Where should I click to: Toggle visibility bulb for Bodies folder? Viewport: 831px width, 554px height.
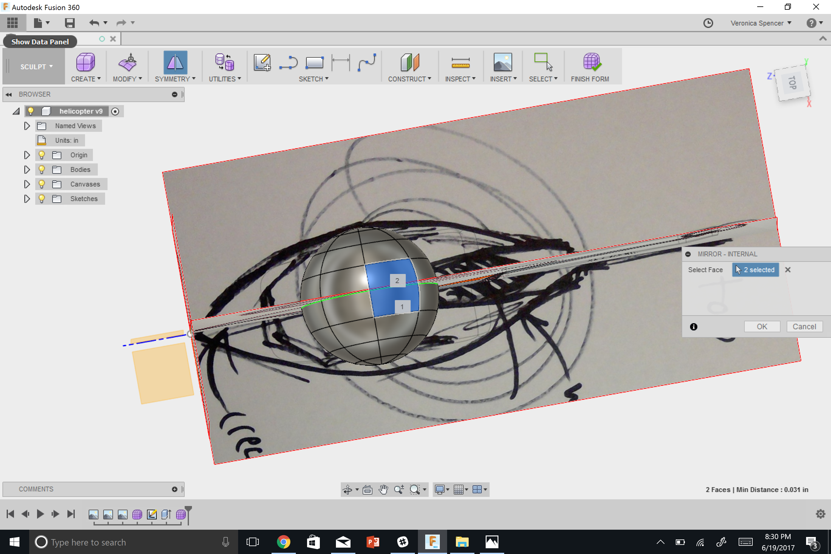[42, 169]
